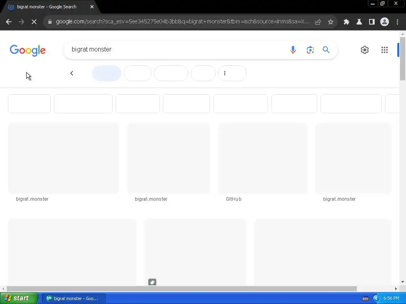Open the Extensions puzzle menu
Image resolution: width=406 pixels, height=304 pixels.
(347, 22)
